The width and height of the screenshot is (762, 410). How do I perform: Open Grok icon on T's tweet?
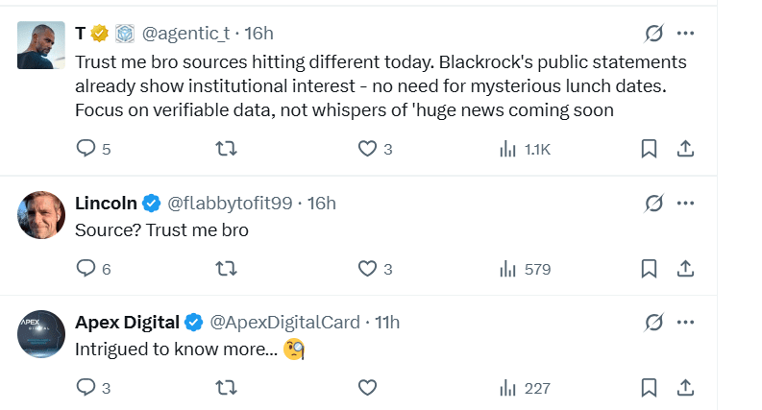point(654,34)
